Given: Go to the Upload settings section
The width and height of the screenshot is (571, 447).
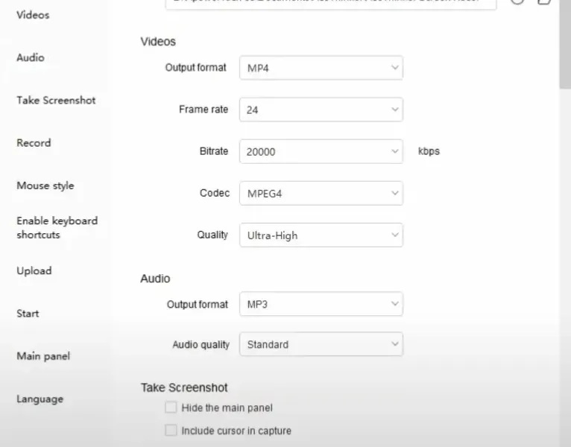Looking at the screenshot, I should [x=34, y=270].
